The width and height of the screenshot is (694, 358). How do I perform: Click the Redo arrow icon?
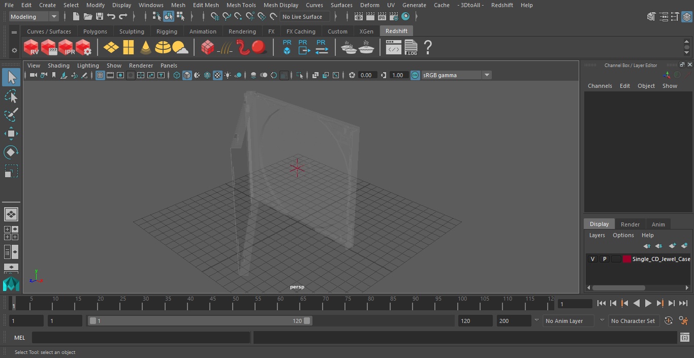[123, 17]
